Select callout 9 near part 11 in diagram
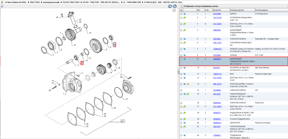The width and height of the screenshot is (288, 139). coord(82,63)
